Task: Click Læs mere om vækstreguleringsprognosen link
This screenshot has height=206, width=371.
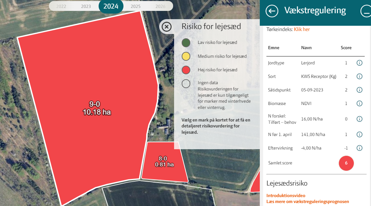Action: [307, 202]
